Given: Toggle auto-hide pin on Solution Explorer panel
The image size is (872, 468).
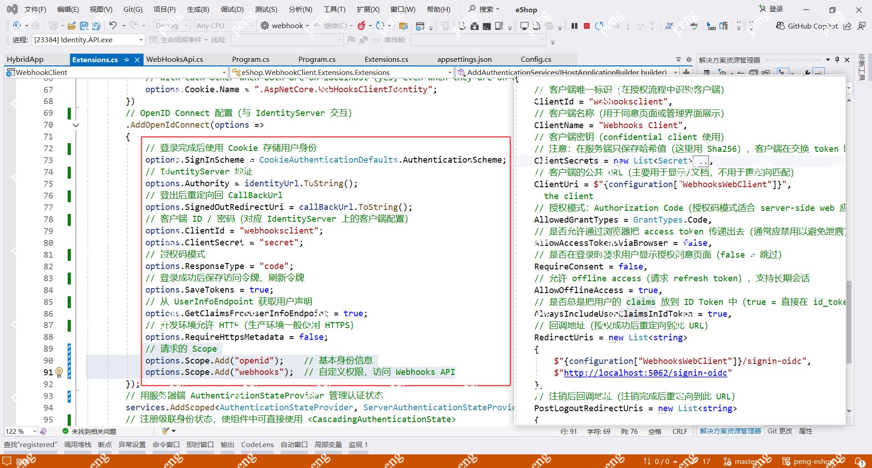Looking at the screenshot, I should point(837,60).
